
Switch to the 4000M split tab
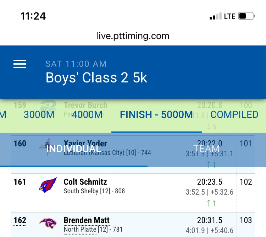pos(87,115)
